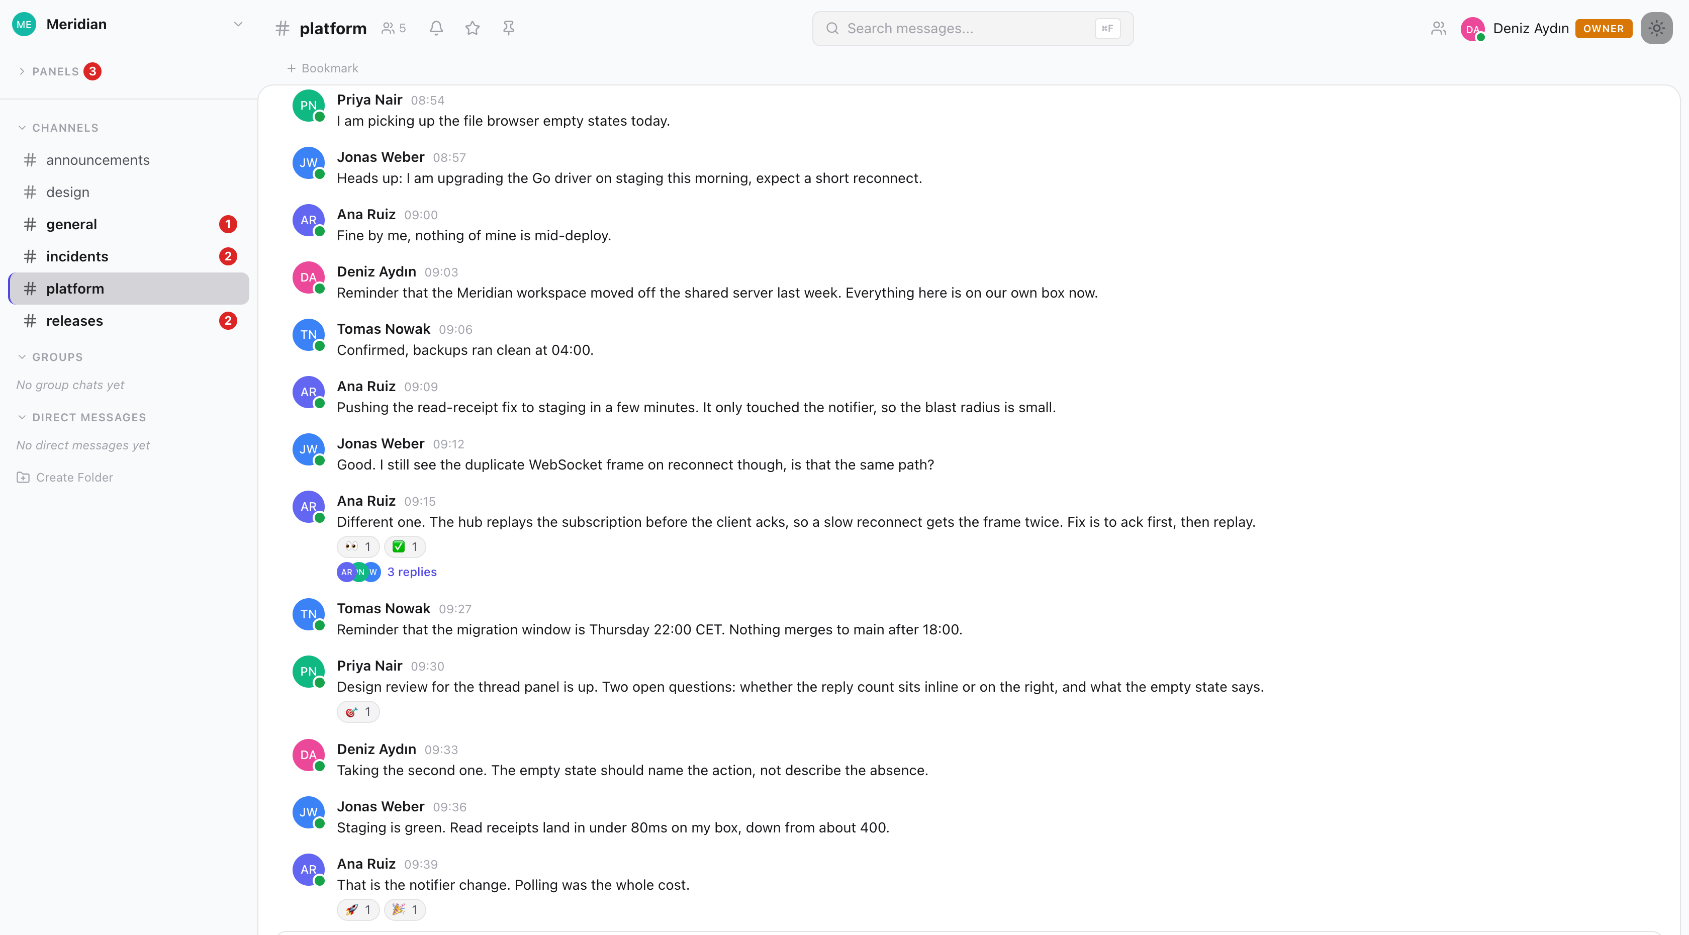
Task: Click Jonas Weber's name on the 08:57 message
Action: 381,157
